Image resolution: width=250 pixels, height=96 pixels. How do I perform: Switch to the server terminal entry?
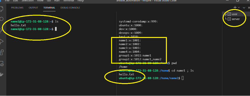(236, 19)
